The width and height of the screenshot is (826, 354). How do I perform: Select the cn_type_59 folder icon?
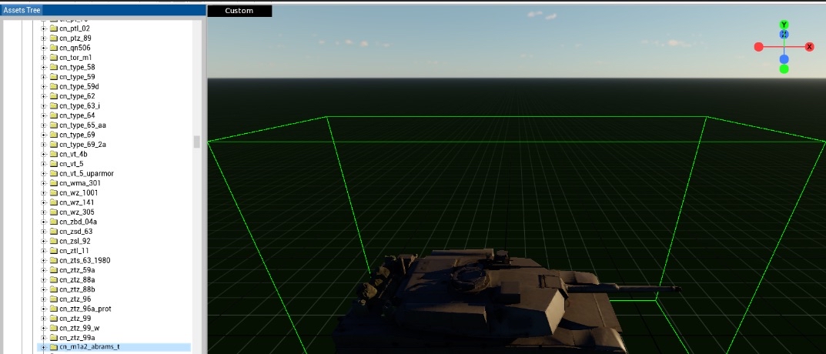click(x=53, y=77)
